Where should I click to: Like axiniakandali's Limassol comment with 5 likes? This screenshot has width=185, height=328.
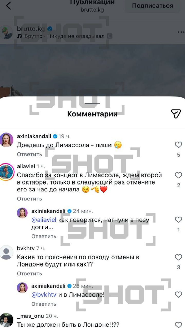[x=179, y=145]
